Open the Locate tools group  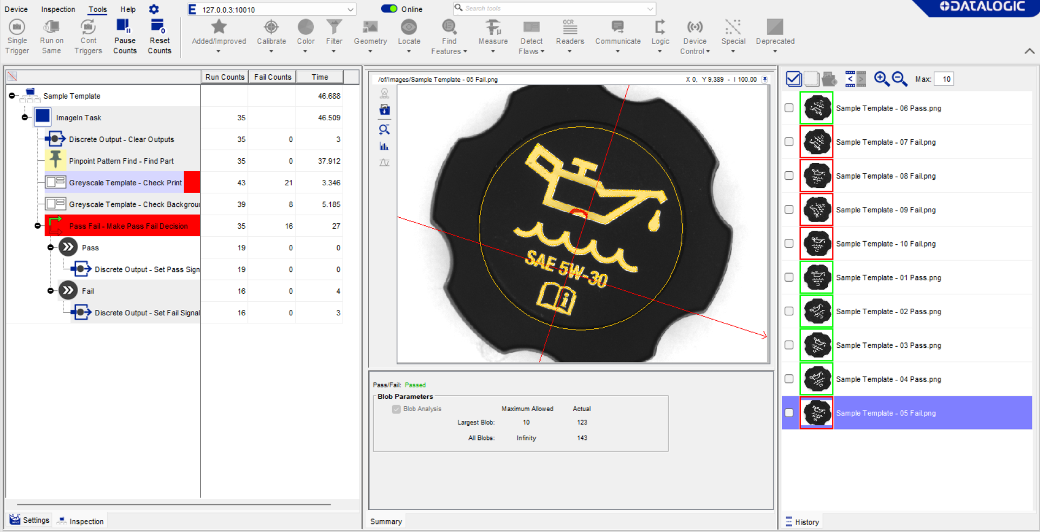(409, 33)
